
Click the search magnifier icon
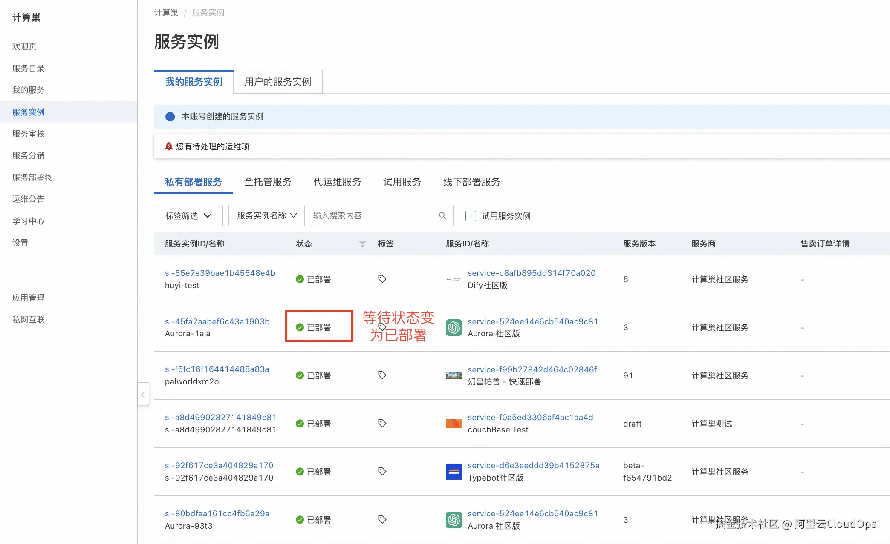pos(442,216)
